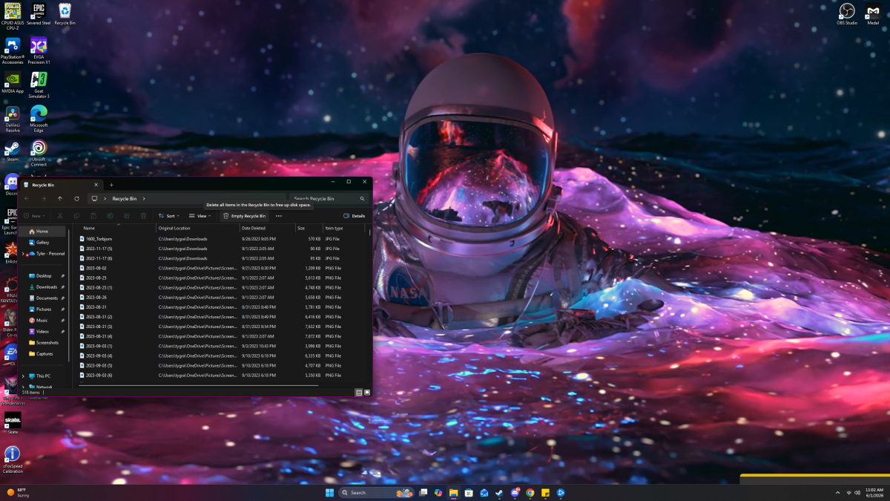Launch EVGA Precision X1 from desktop
The image size is (890, 501).
pyautogui.click(x=39, y=50)
